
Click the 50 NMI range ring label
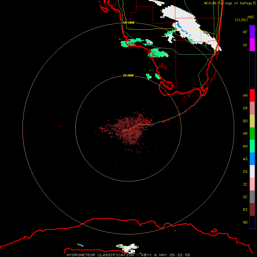pos(128,75)
